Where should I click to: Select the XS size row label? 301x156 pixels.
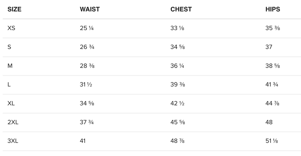pos(11,28)
